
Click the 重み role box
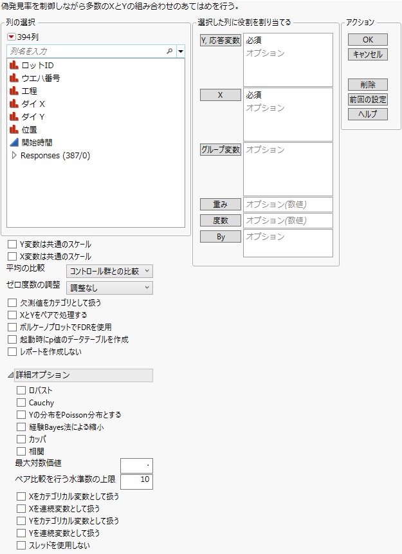(288, 204)
